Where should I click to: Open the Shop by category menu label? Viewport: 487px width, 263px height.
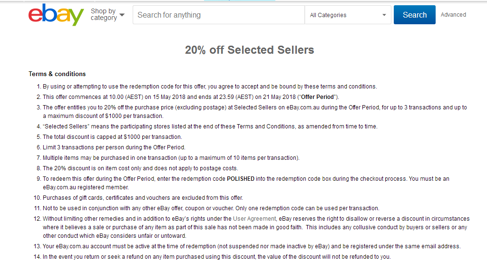pos(103,15)
